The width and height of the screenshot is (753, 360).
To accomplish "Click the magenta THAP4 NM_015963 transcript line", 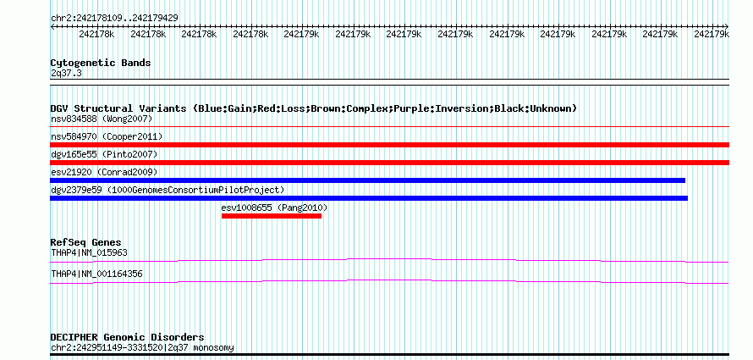I will [389, 260].
